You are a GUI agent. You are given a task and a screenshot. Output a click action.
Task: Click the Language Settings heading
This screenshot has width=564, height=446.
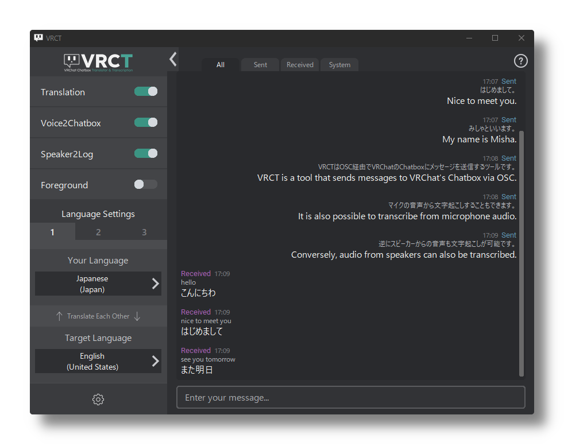coord(98,214)
